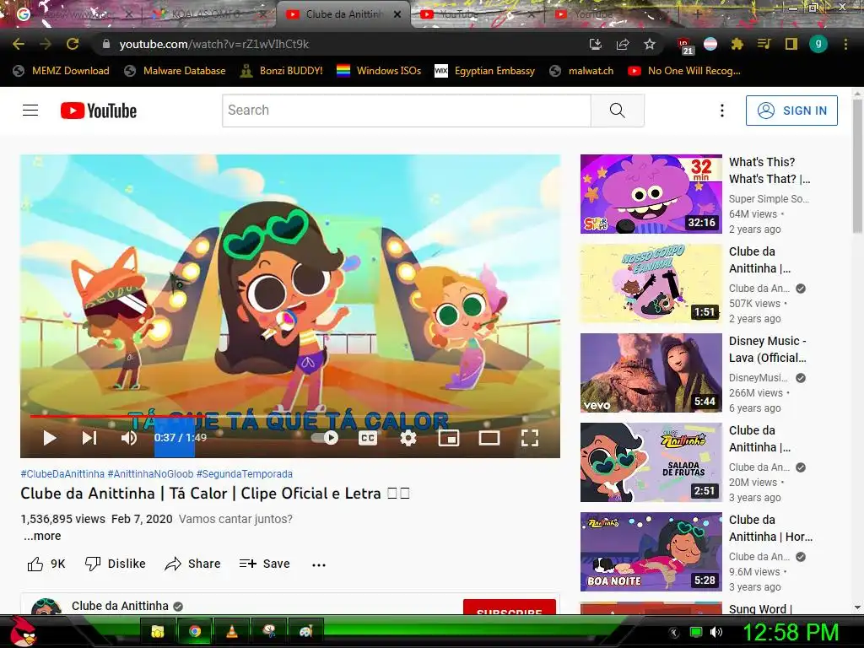
Task: Open the #SegundaTemporada hashtag
Action: (245, 474)
